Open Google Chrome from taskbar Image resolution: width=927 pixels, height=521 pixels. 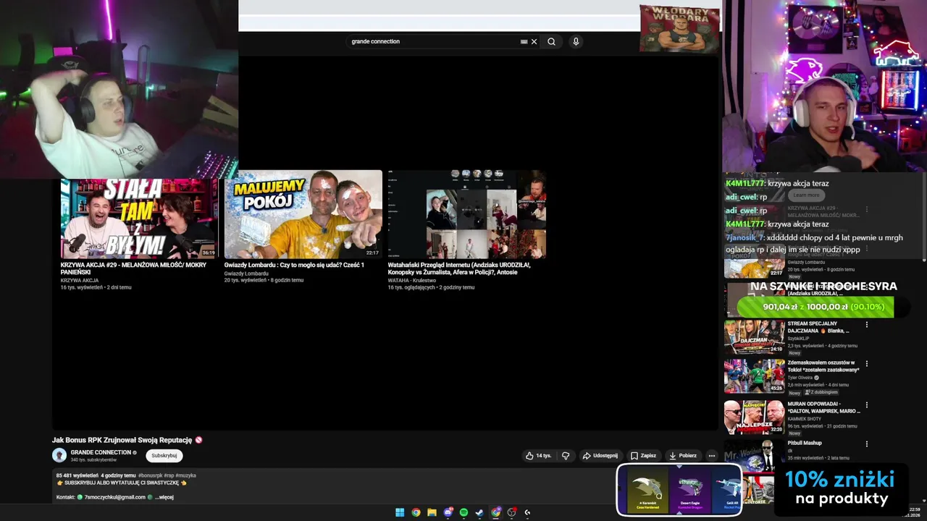click(416, 512)
